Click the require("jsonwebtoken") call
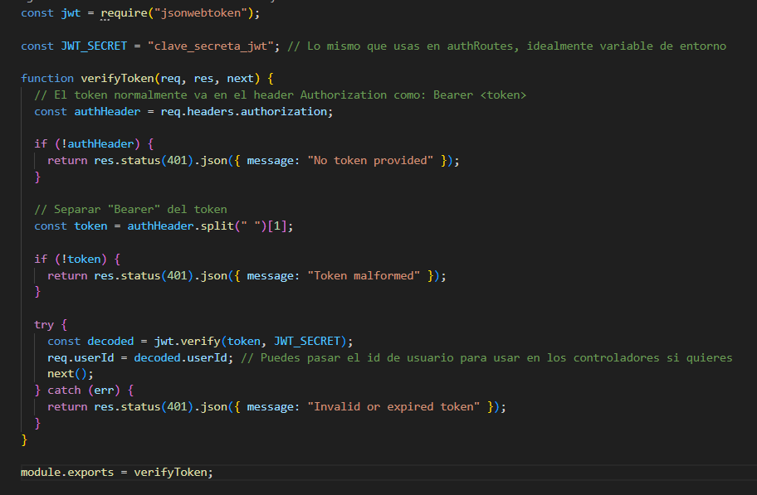The height and width of the screenshot is (495, 757). (x=177, y=13)
